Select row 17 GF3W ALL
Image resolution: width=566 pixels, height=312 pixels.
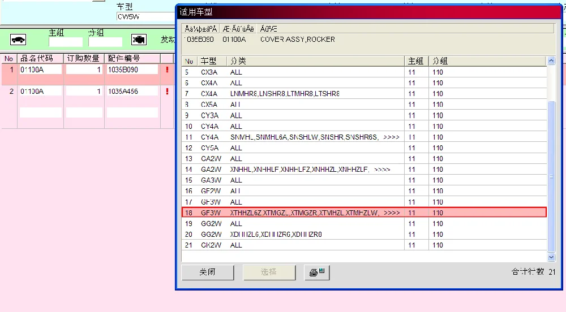[x=364, y=202]
